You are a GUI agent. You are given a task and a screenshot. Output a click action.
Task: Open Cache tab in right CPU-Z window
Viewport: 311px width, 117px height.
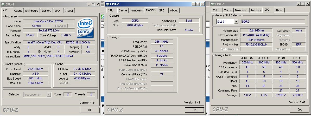228,10
